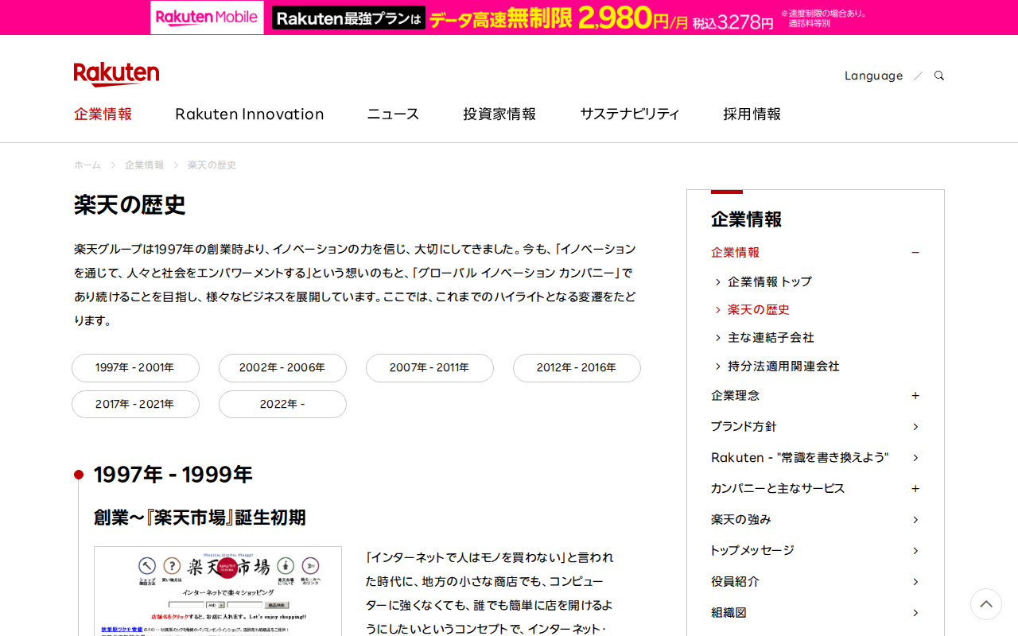The height and width of the screenshot is (636, 1018).
Task: Click the 企業情報 sidebar title heading
Action: pos(746,219)
